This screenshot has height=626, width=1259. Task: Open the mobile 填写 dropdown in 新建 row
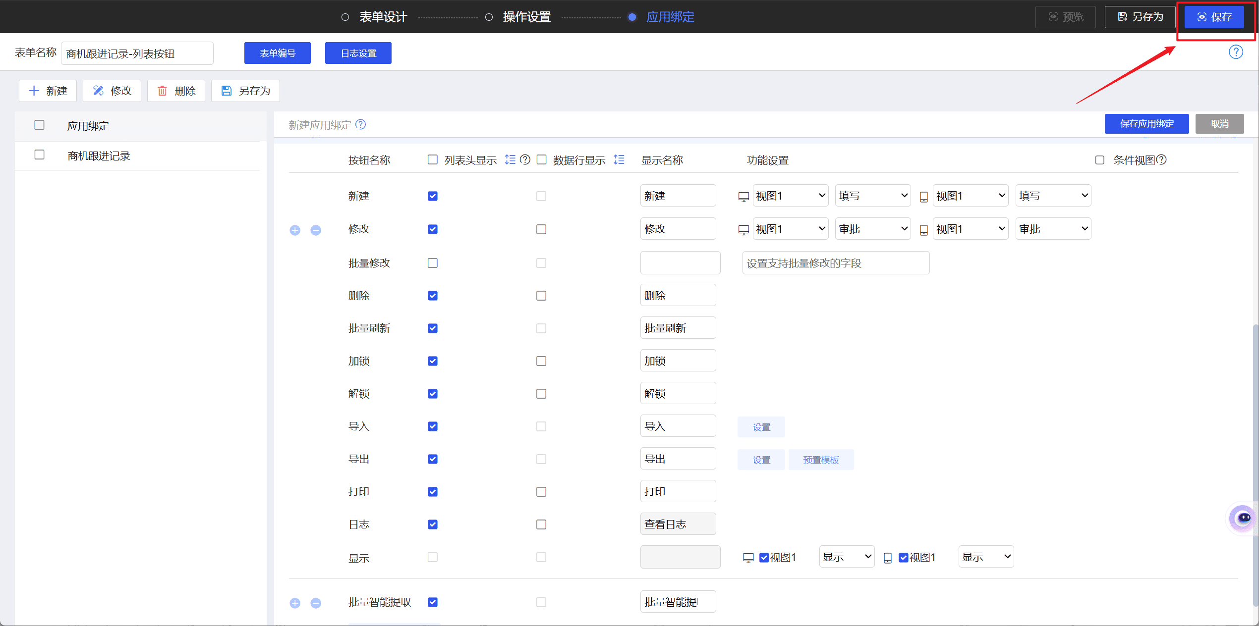pyautogui.click(x=1053, y=196)
